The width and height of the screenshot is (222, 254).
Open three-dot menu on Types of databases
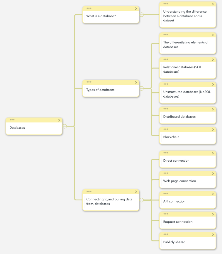point(89,82)
